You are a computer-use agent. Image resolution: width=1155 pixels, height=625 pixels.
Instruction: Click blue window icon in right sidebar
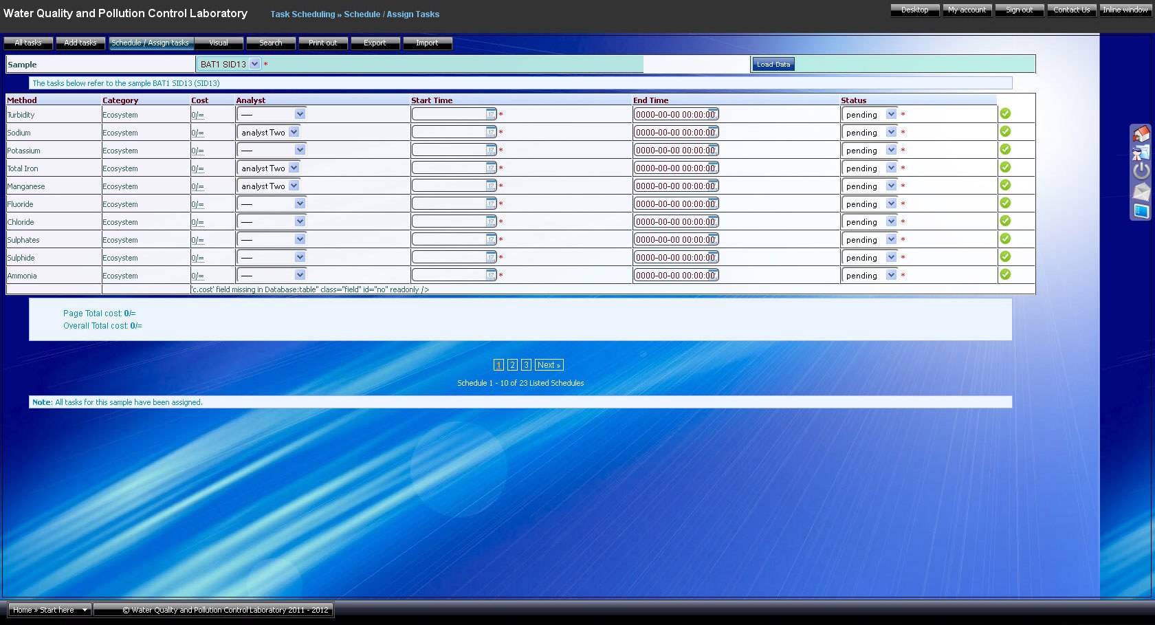tap(1141, 211)
